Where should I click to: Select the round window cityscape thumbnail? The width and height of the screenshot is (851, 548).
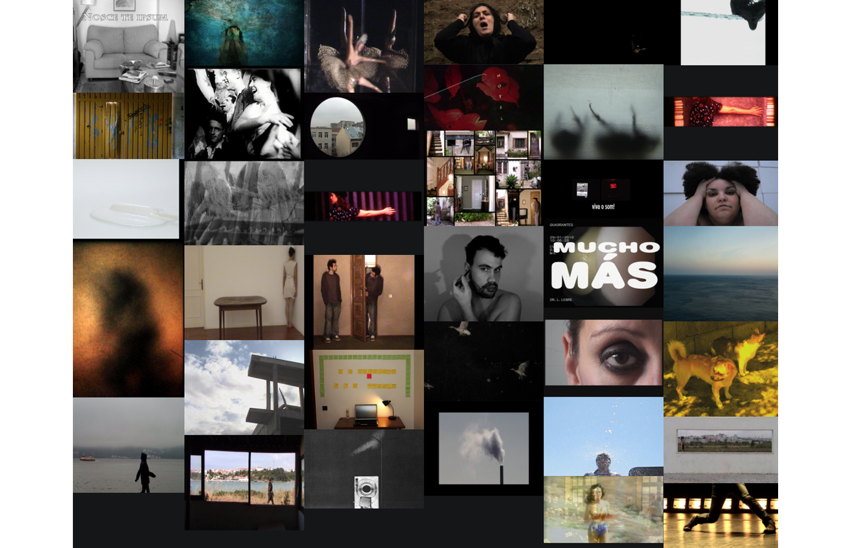[x=338, y=127]
